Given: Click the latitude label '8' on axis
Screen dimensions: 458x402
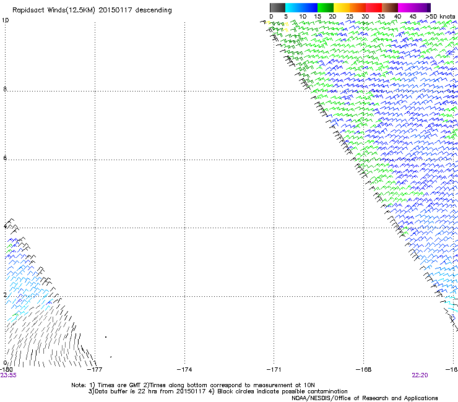Looking at the screenshot, I should click(x=5, y=89).
